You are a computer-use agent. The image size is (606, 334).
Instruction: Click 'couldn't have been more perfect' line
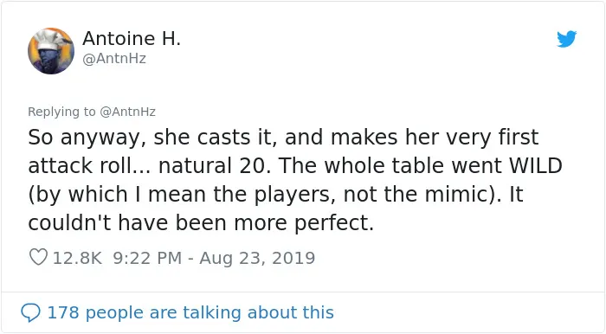[201, 222]
